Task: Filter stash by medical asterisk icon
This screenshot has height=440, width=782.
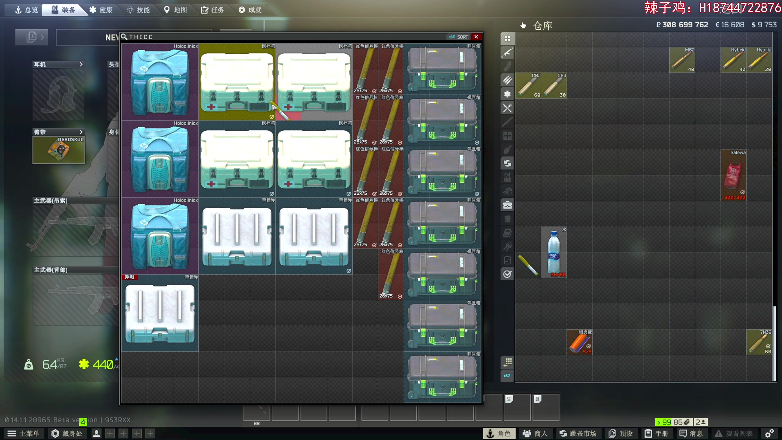Action: click(507, 94)
